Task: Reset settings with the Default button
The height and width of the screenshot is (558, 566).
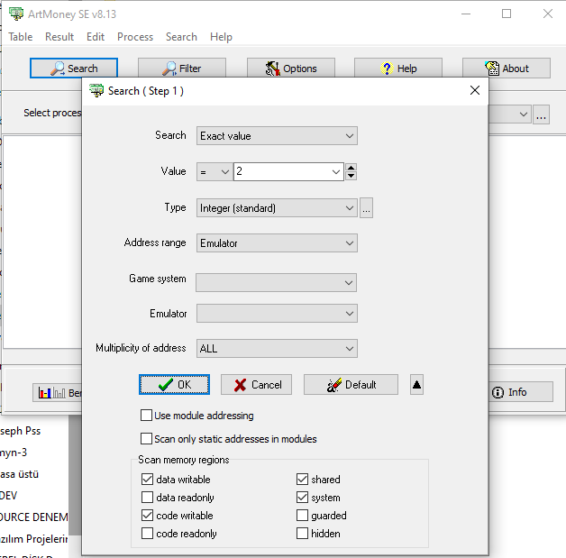Action: point(351,384)
